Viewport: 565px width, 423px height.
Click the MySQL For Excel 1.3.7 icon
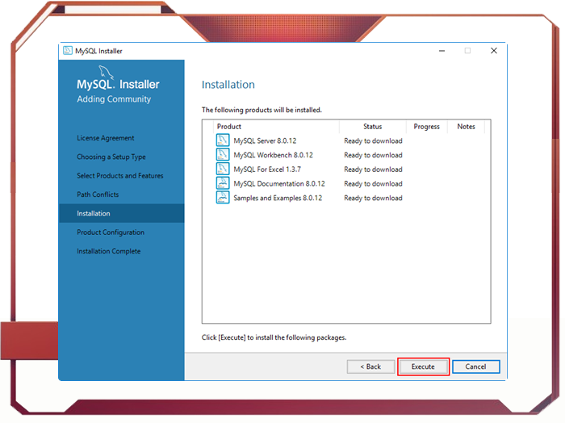click(x=223, y=170)
